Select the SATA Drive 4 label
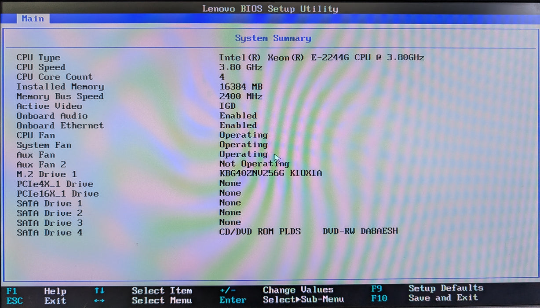This screenshot has width=540, height=308. pos(49,232)
